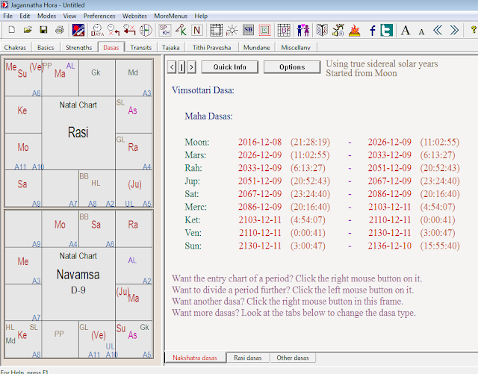Switch to the Transits tab

(141, 47)
